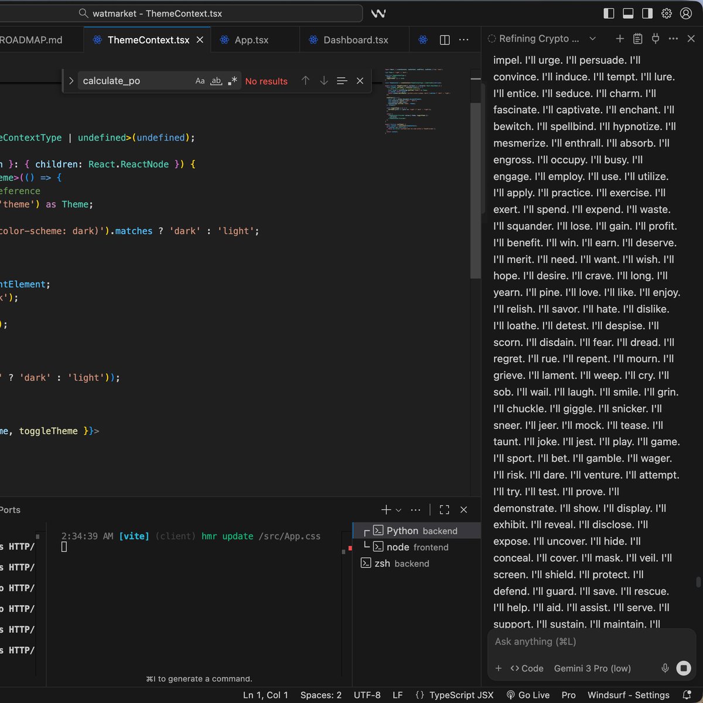
Task: Open the Refining Crypto conversation dropdown chevron
Action: click(x=592, y=39)
